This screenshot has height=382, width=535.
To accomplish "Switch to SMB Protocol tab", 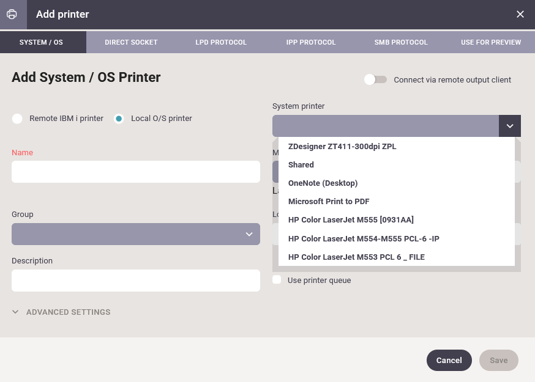I will (401, 42).
